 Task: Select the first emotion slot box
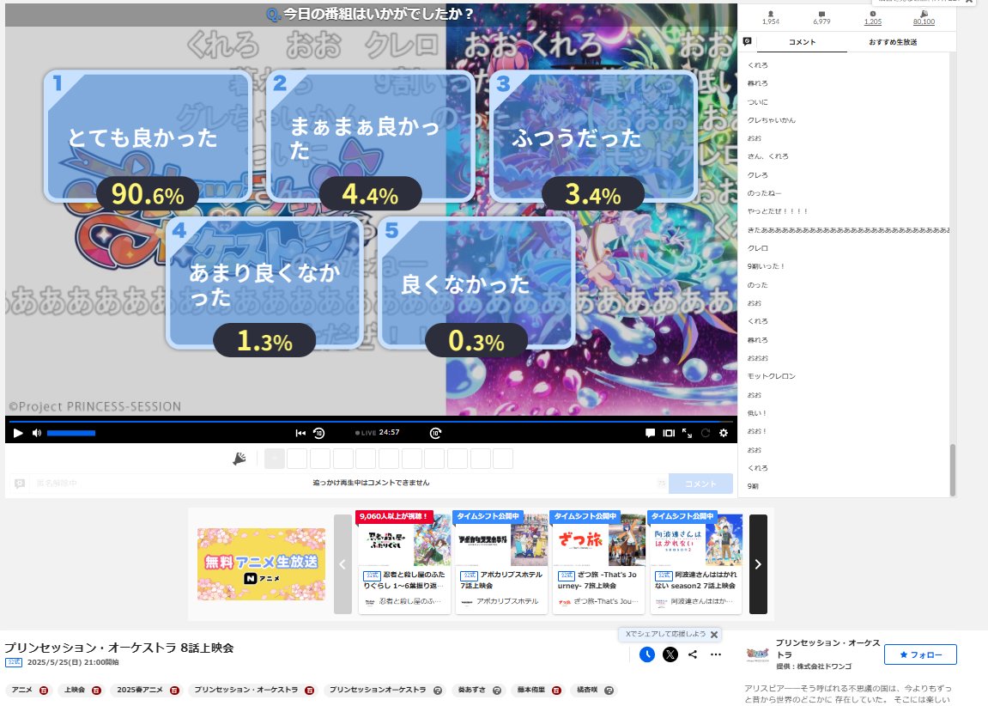[x=274, y=459]
